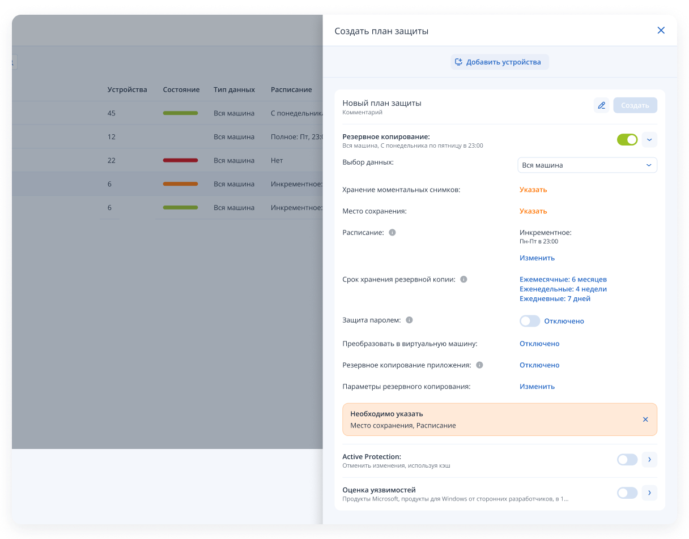The height and width of the screenshot is (539, 689).
Task: Click info icon beside Резервное копирование приложения
Action: click(479, 365)
